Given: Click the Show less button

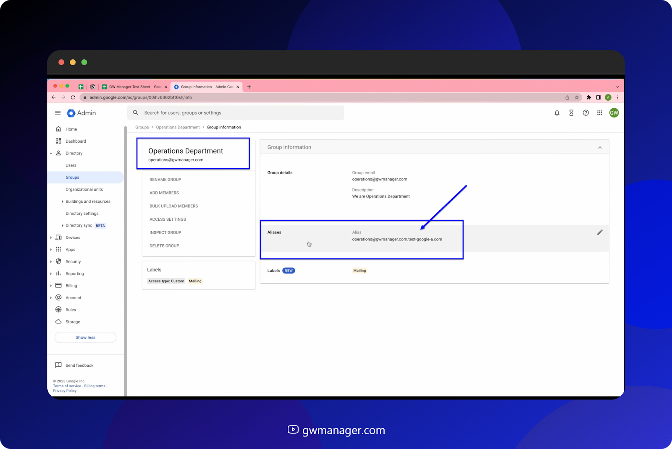Looking at the screenshot, I should (85, 337).
